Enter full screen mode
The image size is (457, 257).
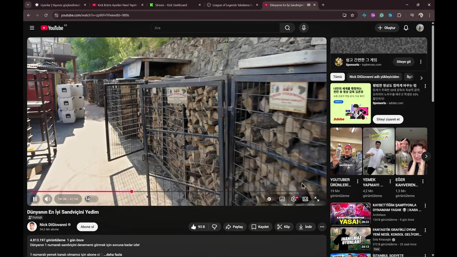coord(317,199)
